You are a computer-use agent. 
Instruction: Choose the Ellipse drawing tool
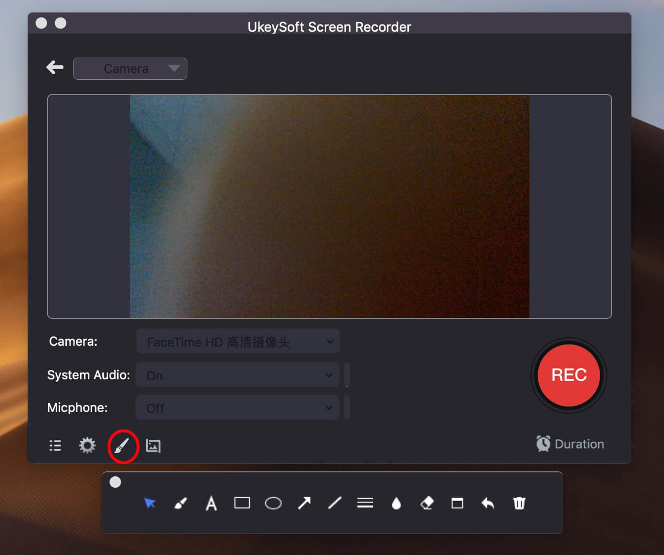(x=273, y=503)
